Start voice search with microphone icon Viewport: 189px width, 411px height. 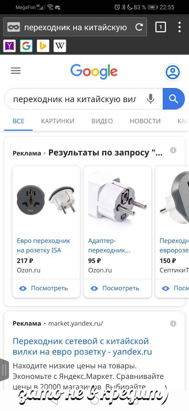click(x=151, y=99)
